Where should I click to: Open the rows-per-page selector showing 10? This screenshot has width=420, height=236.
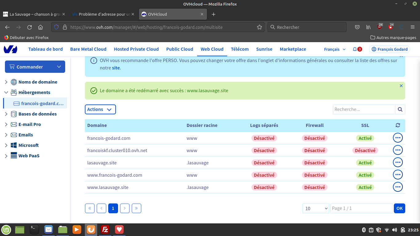pyautogui.click(x=316, y=208)
